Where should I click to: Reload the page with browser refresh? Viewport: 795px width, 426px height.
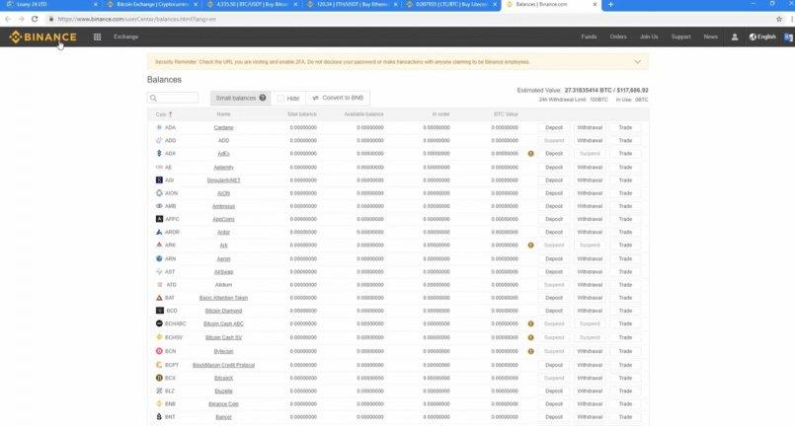point(35,19)
